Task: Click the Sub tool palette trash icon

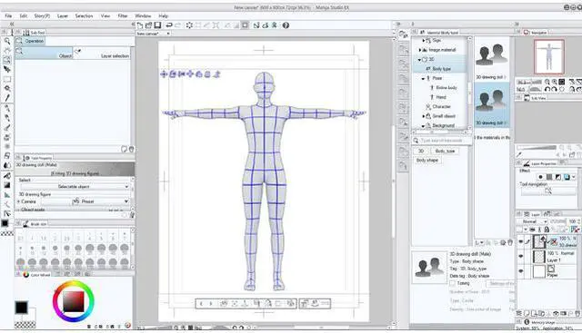Action: pos(131,150)
